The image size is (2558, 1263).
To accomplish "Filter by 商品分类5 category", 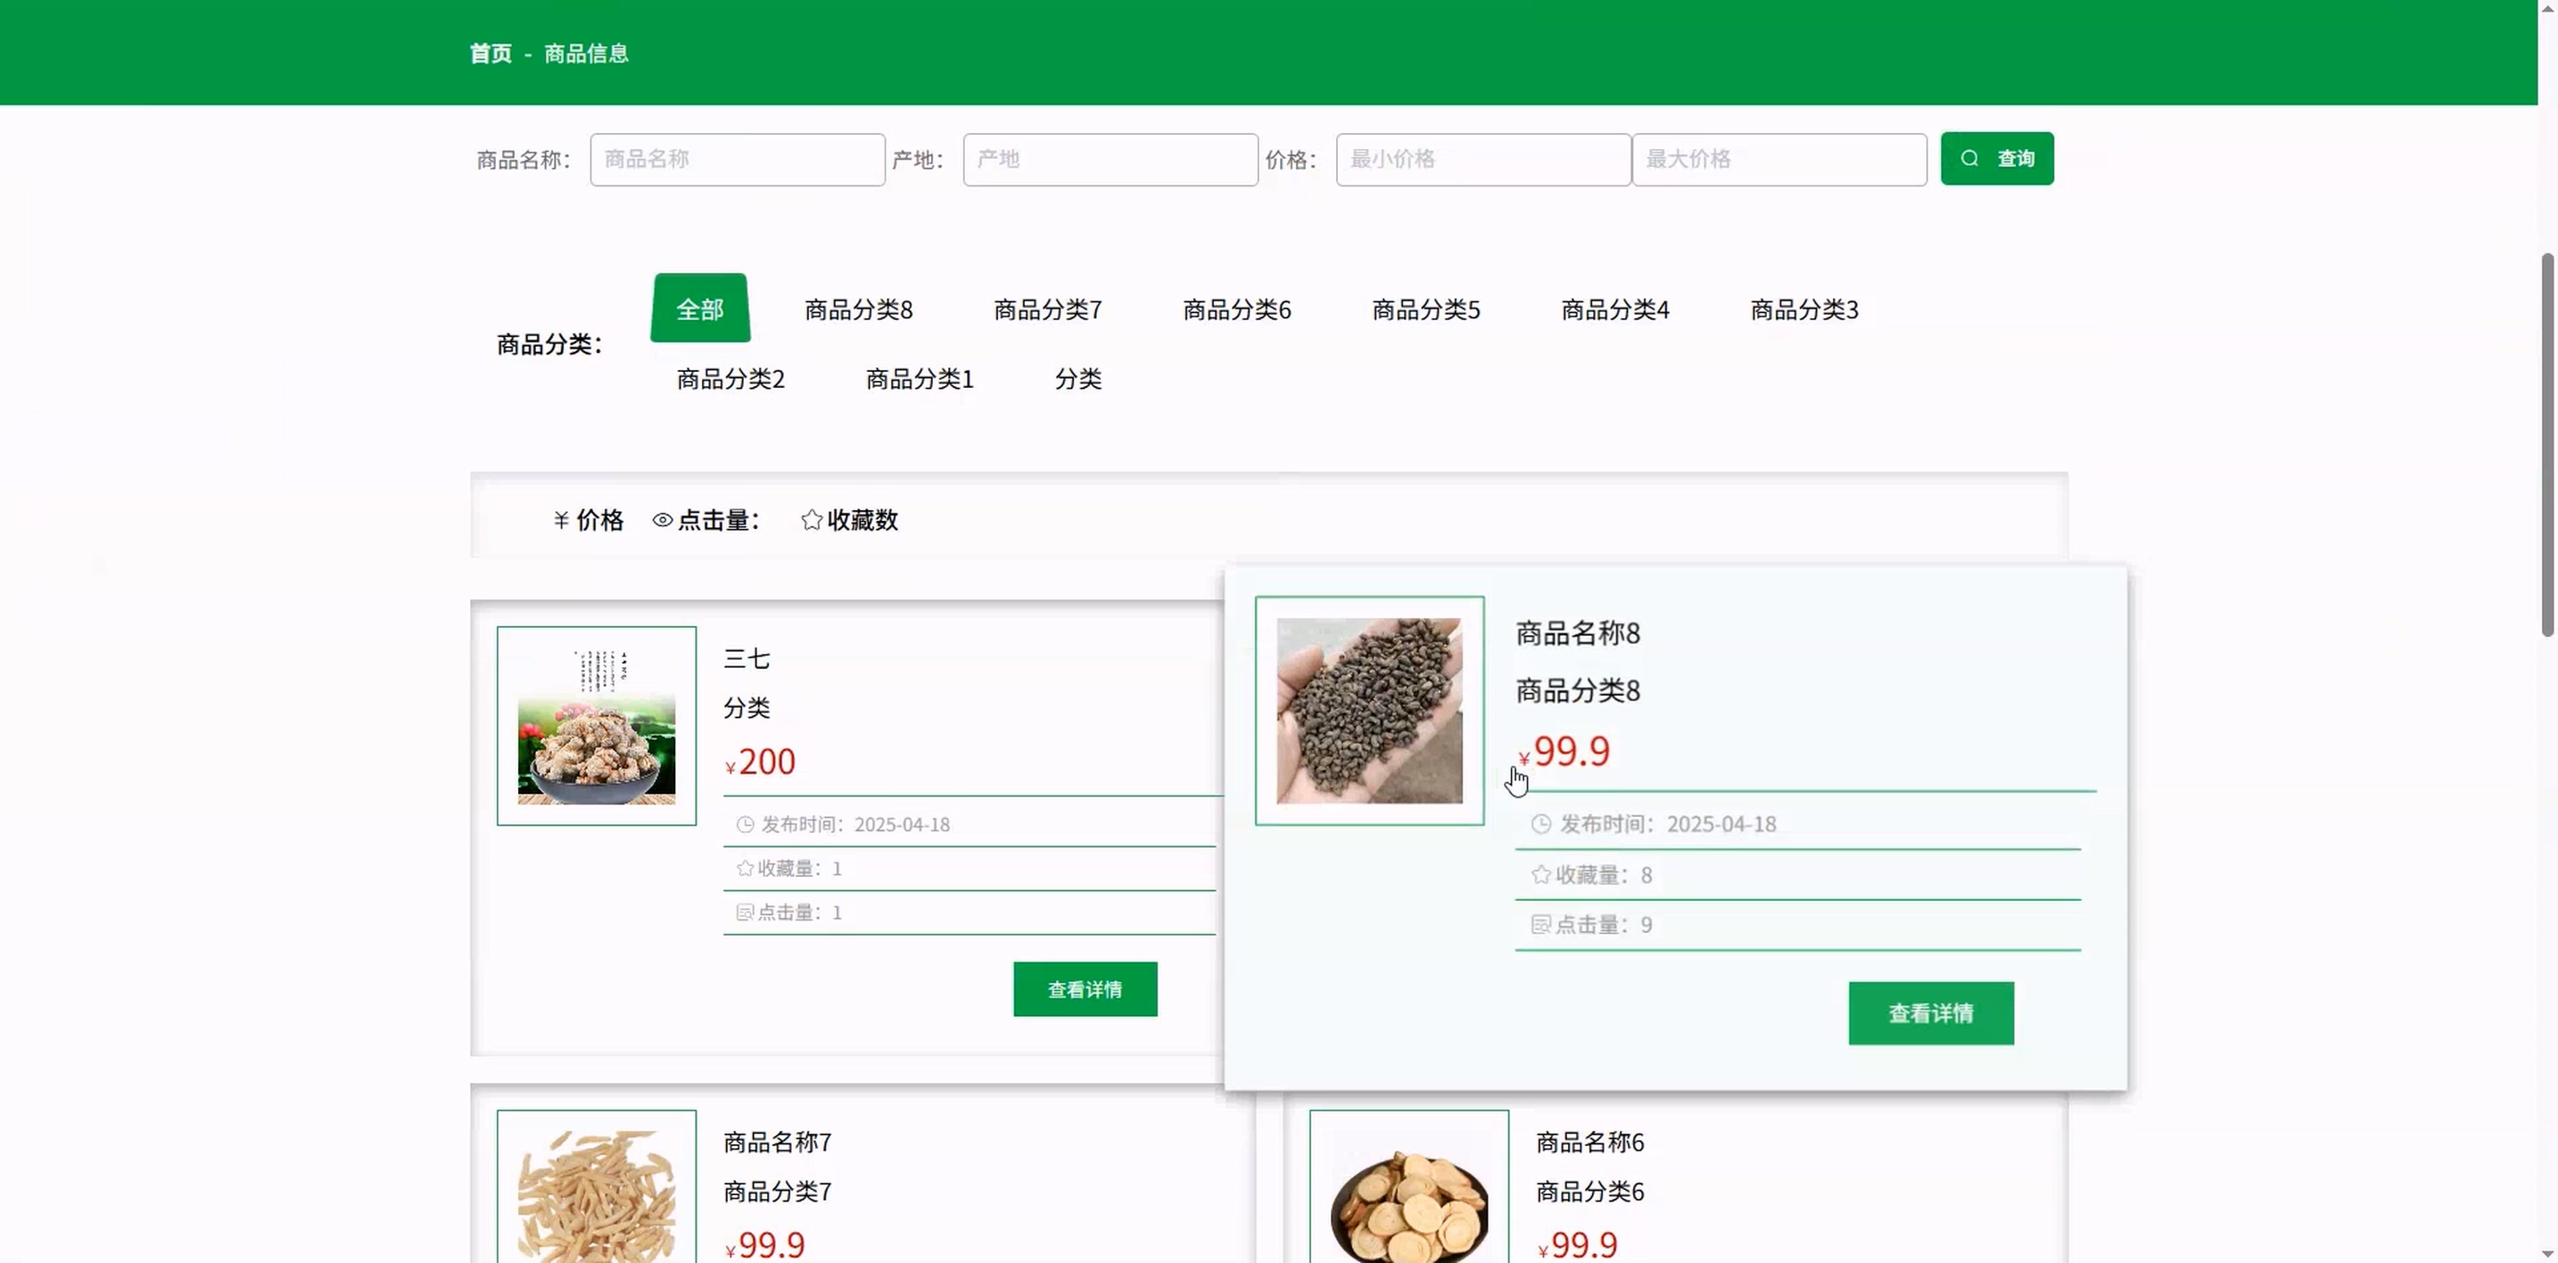I will coord(1425,310).
